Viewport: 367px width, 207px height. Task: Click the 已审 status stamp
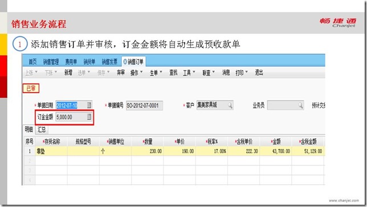pos(31,88)
